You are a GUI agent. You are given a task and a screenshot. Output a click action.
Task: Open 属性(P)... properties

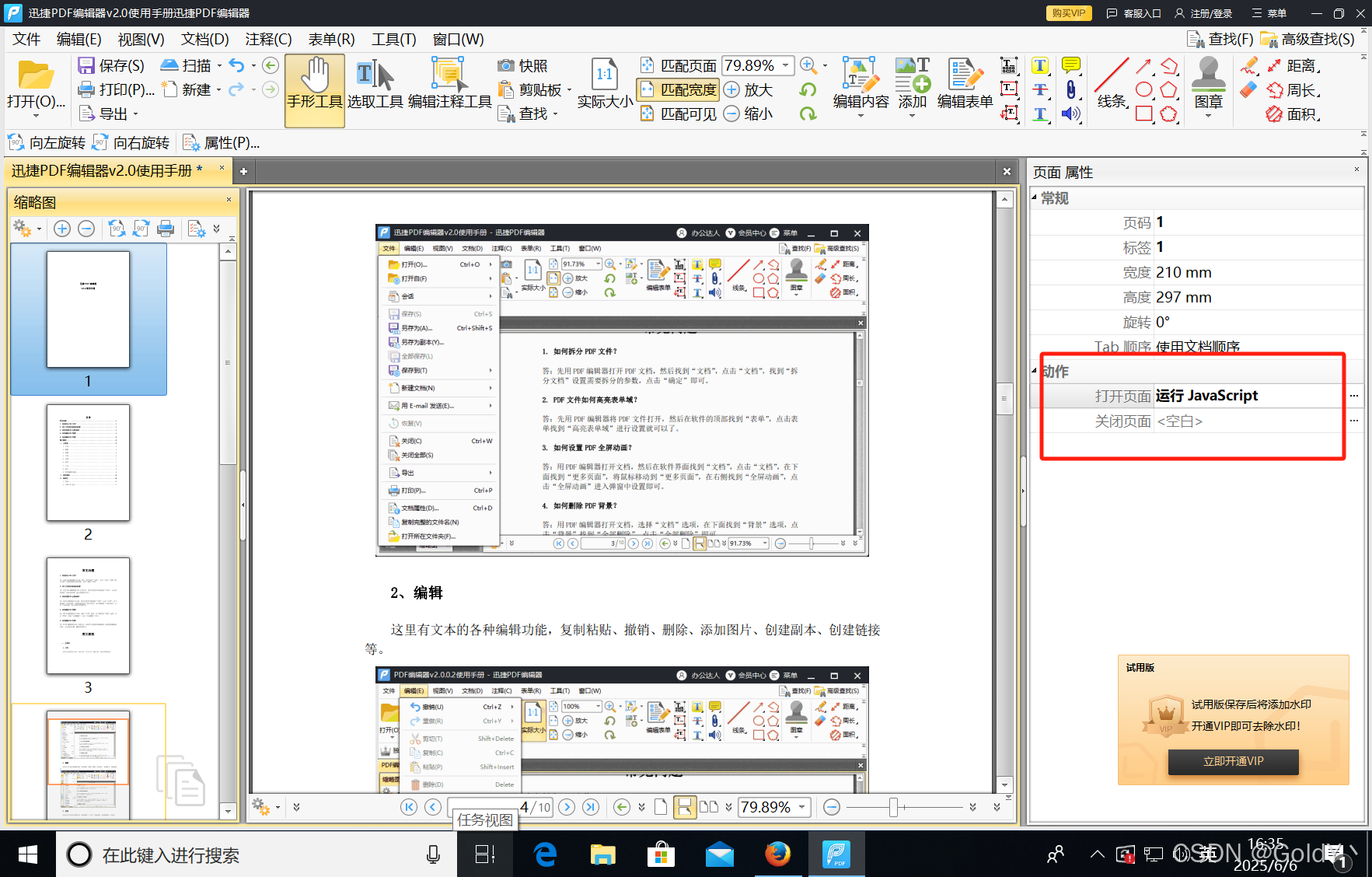221,143
